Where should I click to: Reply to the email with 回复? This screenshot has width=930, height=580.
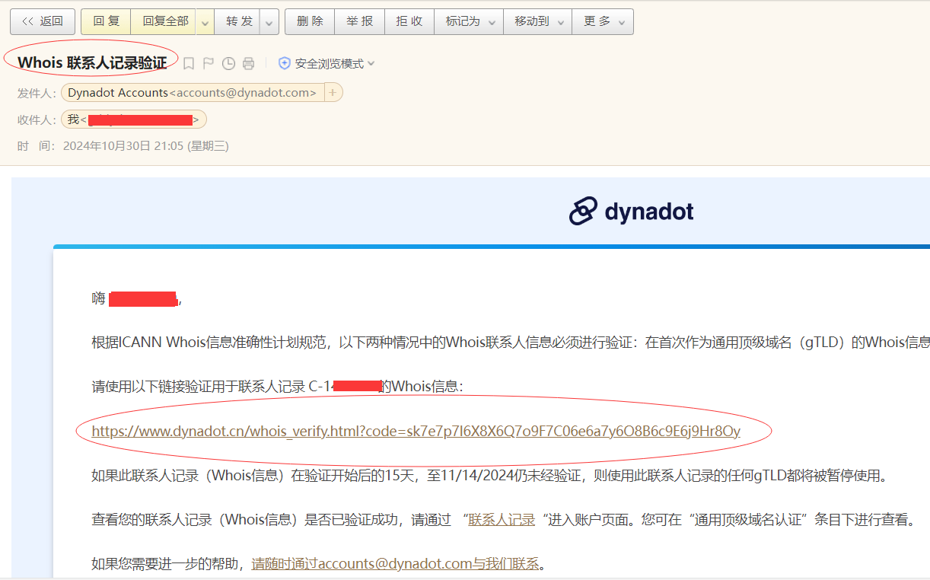(x=106, y=21)
